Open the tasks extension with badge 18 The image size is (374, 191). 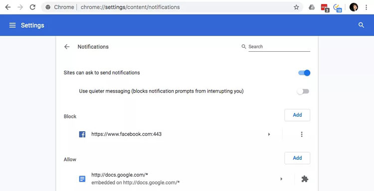coord(338,8)
